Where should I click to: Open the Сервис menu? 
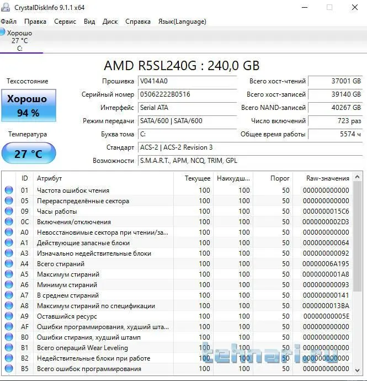tap(65, 22)
